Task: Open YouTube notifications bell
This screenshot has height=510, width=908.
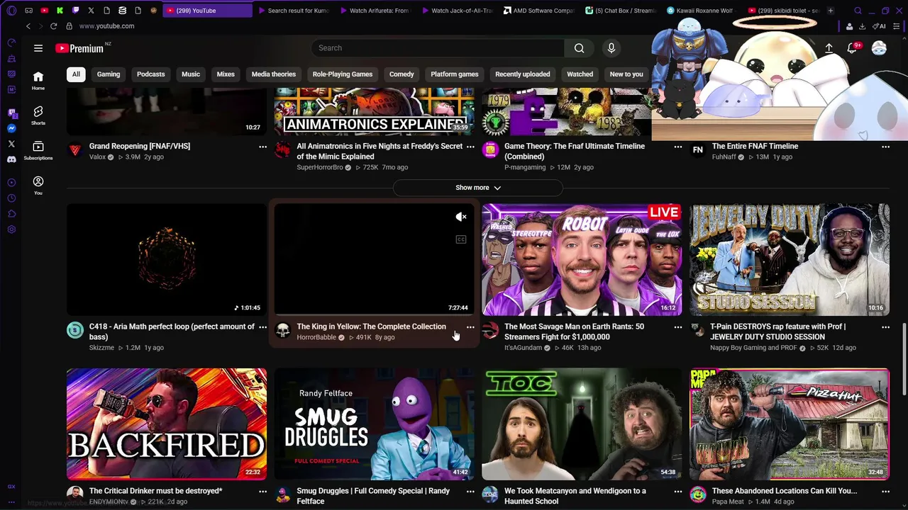Action: click(852, 48)
